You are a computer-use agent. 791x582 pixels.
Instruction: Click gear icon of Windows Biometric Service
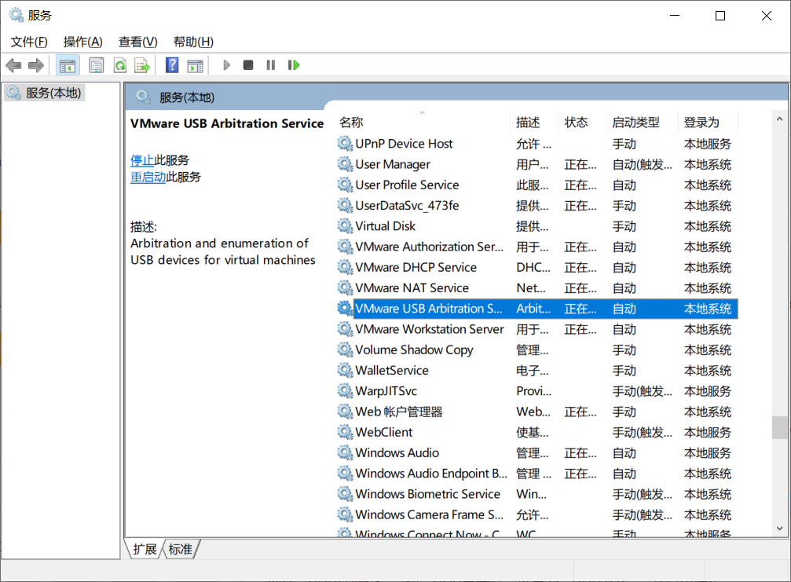click(345, 494)
